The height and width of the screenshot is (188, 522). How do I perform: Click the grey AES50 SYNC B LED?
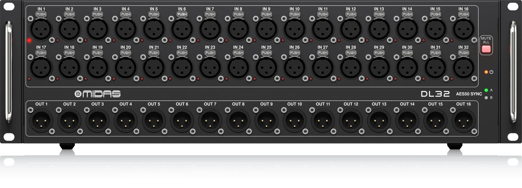pyautogui.click(x=486, y=98)
